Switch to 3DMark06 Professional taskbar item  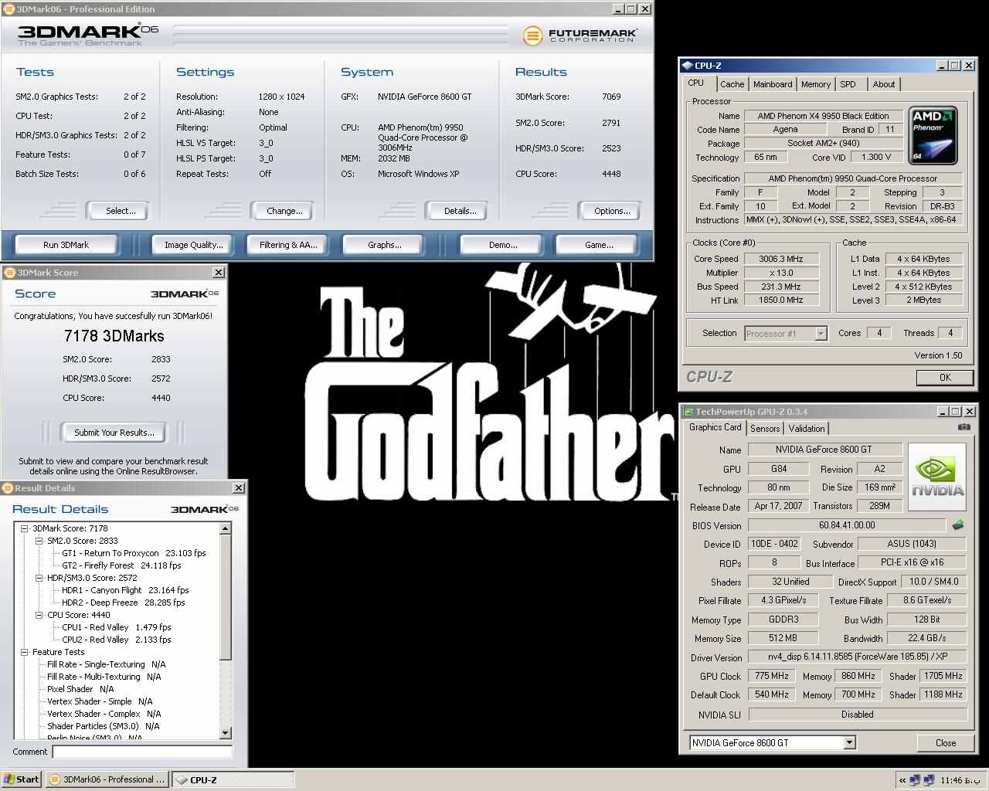[107, 779]
